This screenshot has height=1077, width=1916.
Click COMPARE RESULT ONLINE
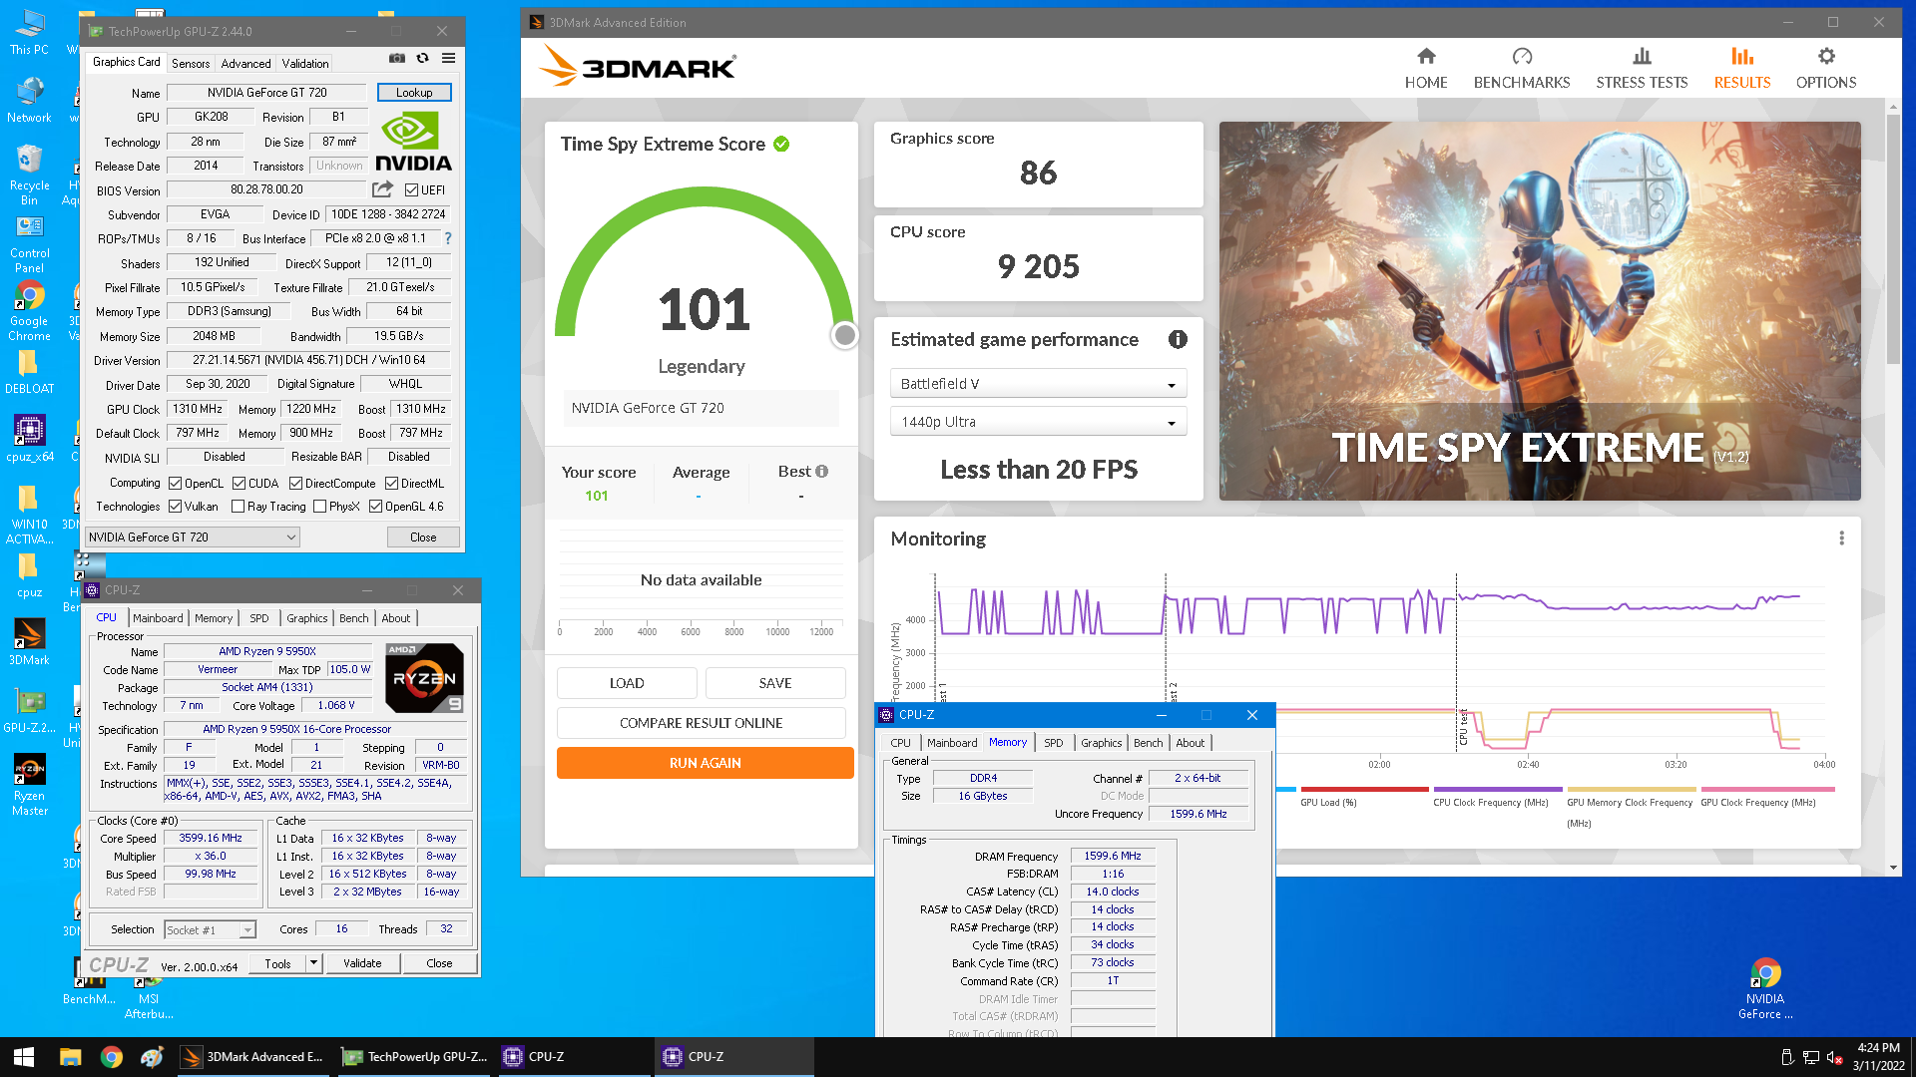coord(701,723)
